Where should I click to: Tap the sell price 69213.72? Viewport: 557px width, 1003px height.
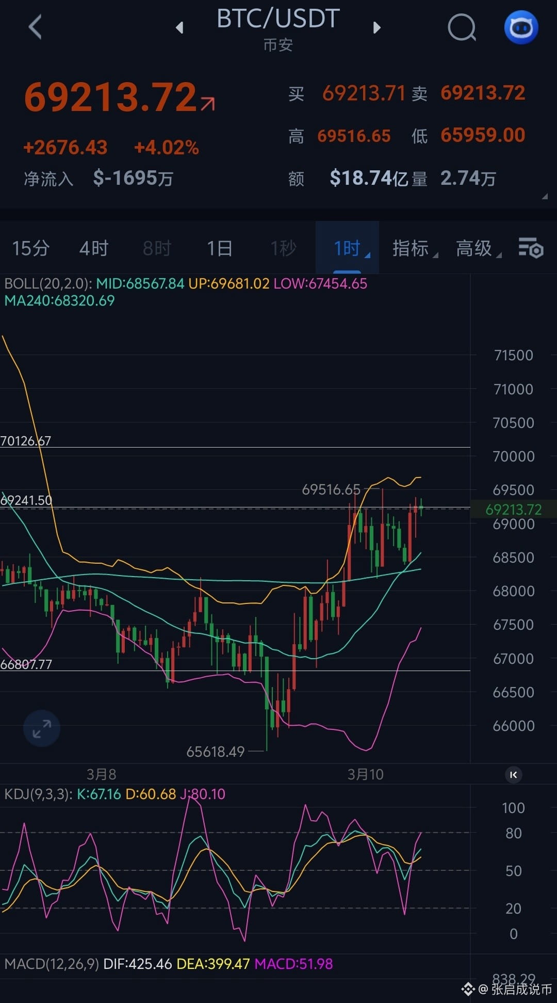click(x=483, y=93)
